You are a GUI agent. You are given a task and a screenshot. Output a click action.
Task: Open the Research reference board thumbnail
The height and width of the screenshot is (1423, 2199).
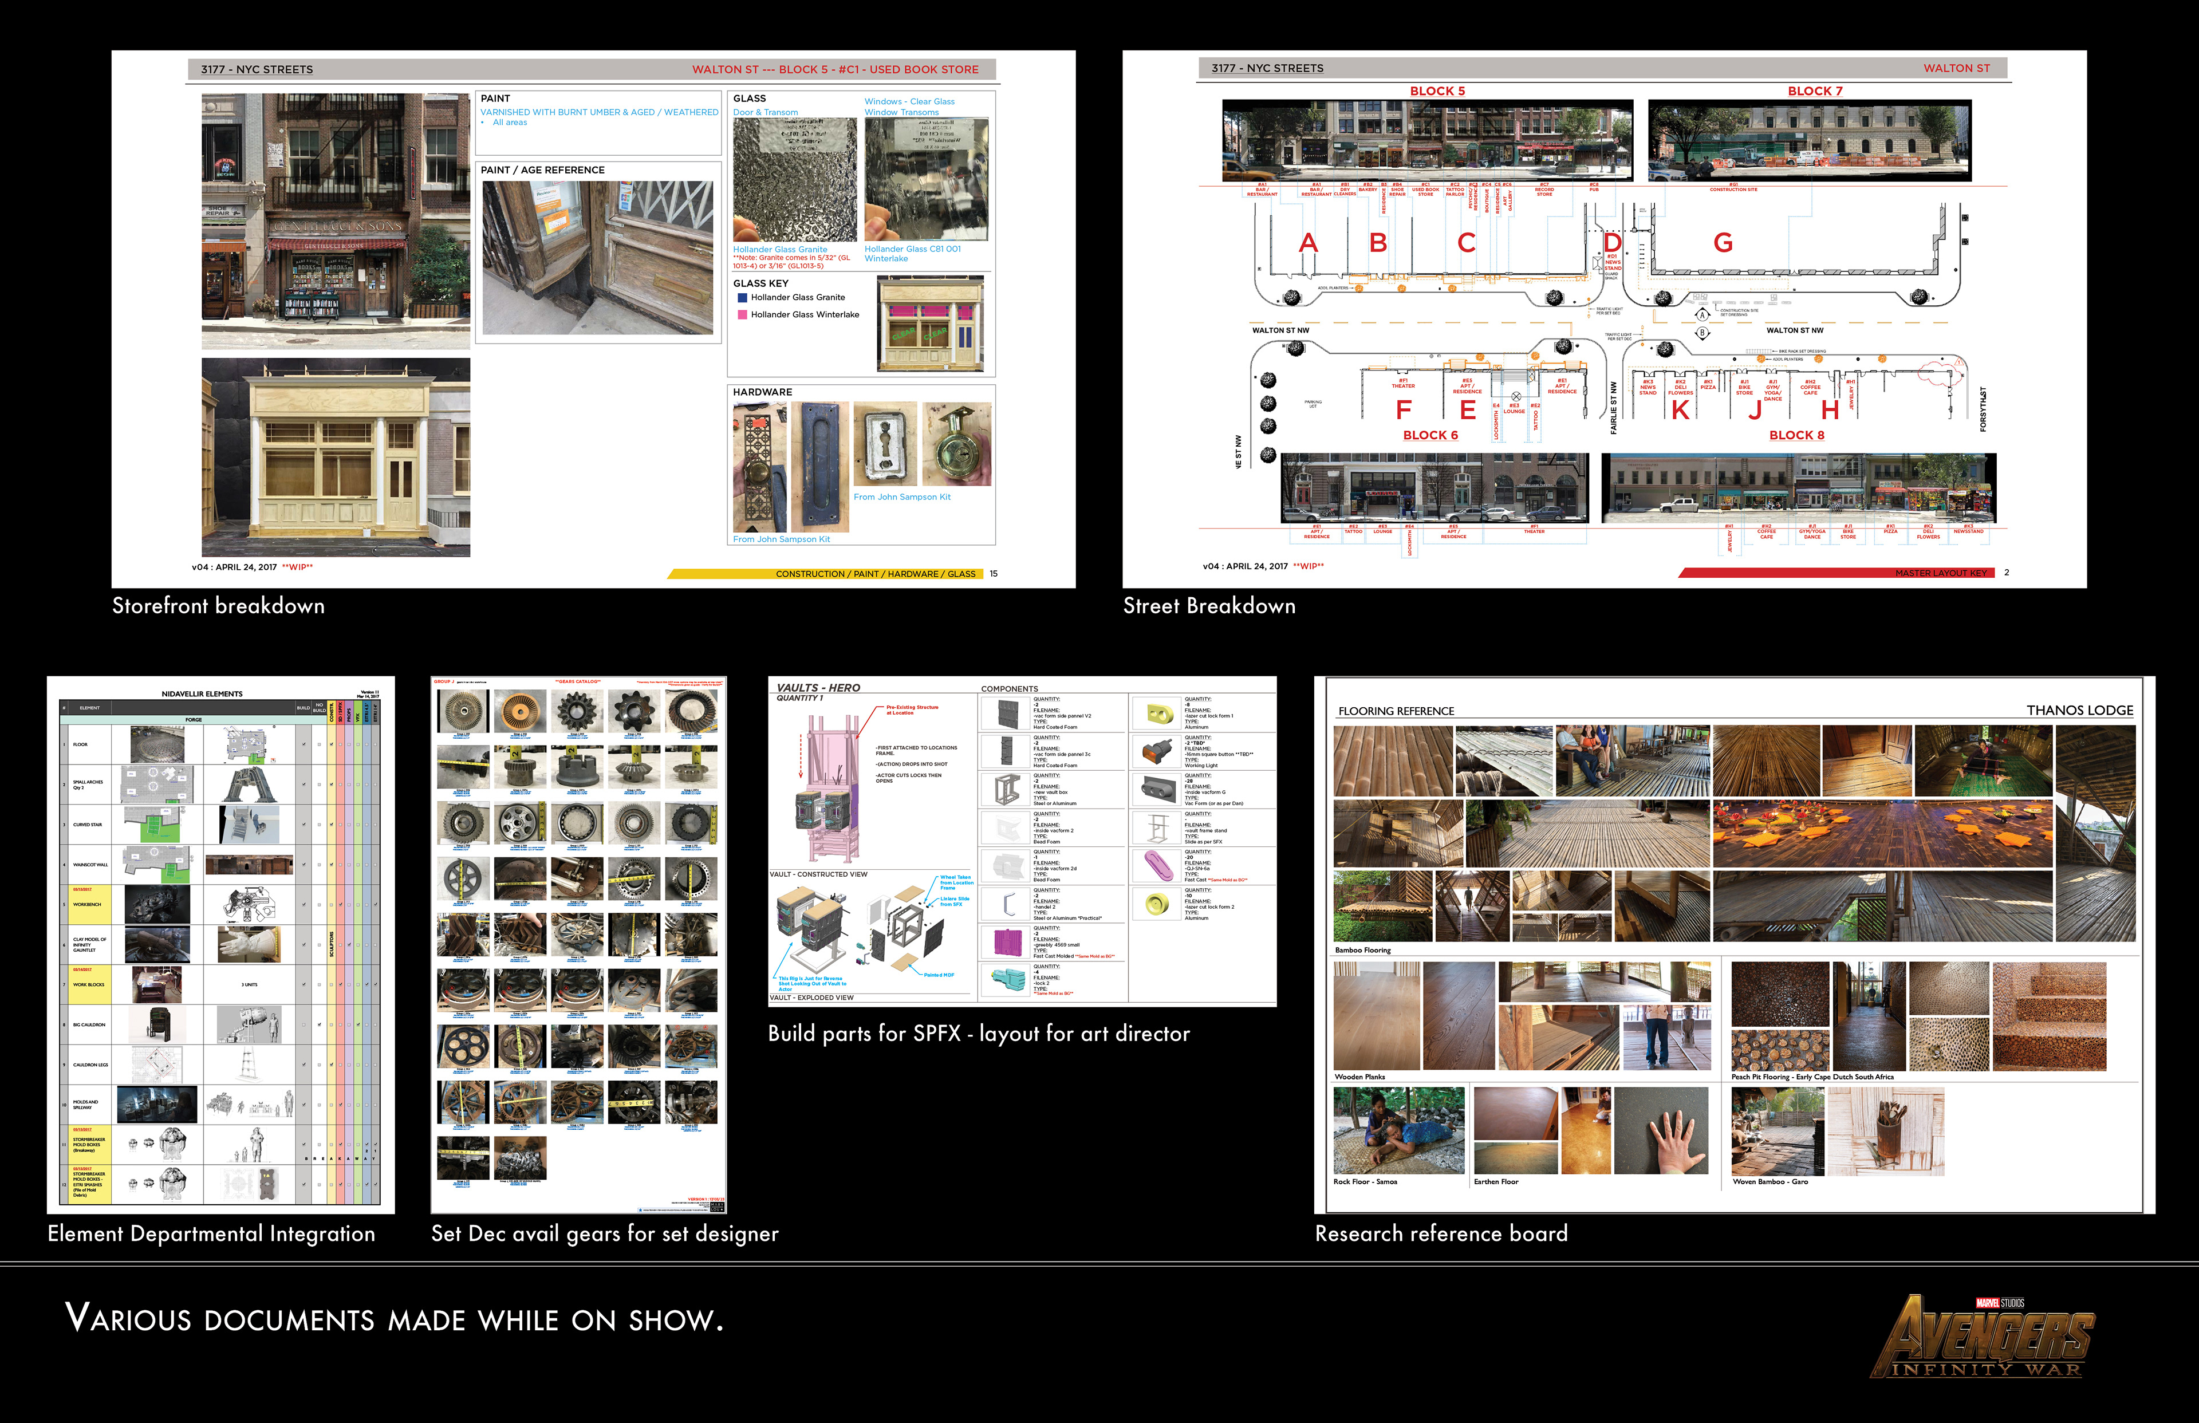click(x=1733, y=944)
